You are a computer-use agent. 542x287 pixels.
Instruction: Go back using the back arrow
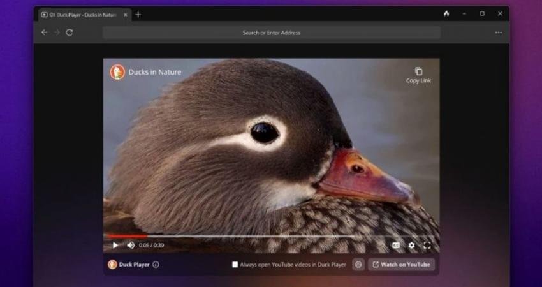click(44, 33)
